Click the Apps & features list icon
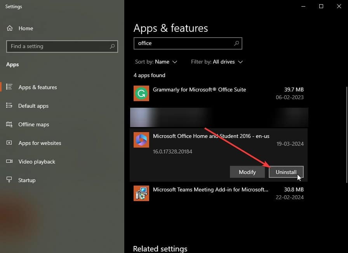Image resolution: width=348 pixels, height=253 pixels. click(x=9, y=87)
